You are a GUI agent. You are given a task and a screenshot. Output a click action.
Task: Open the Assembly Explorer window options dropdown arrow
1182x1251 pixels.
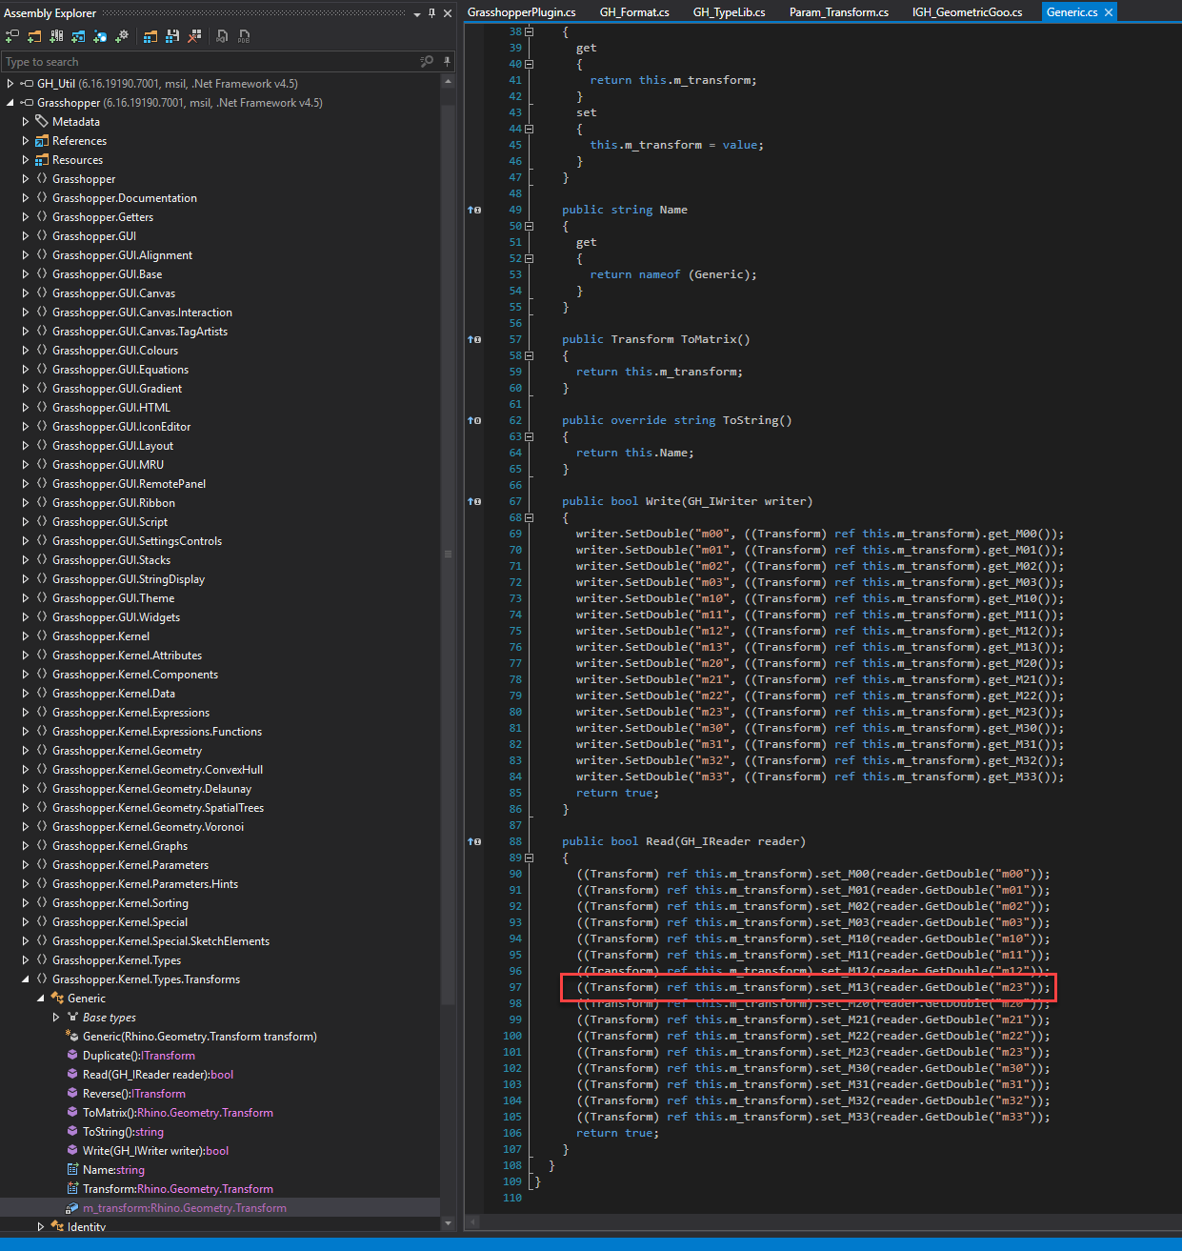[x=416, y=13]
